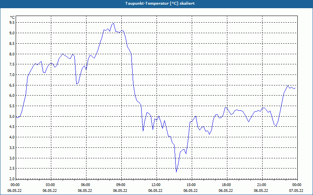Select the '2,0' y-axis label
The width and height of the screenshot is (313, 195).
[12, 179]
